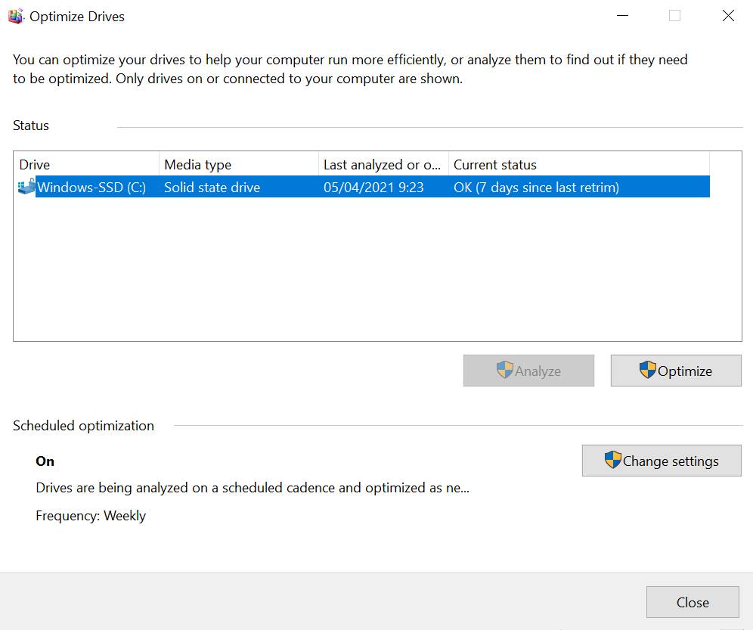The width and height of the screenshot is (753, 630).
Task: Select the Windows-SSD (C:) drive name
Action: coord(91,188)
